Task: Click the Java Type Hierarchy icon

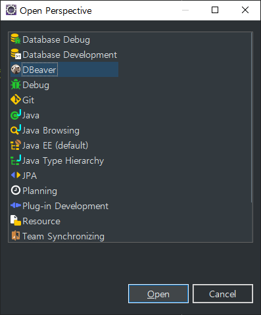Action: click(16, 160)
